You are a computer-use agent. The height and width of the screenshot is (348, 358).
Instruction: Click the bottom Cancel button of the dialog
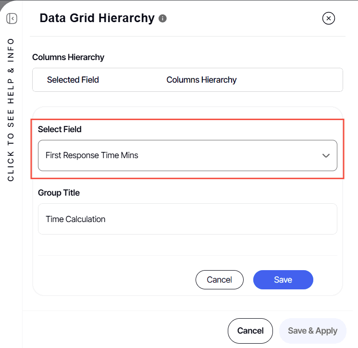pyautogui.click(x=250, y=331)
